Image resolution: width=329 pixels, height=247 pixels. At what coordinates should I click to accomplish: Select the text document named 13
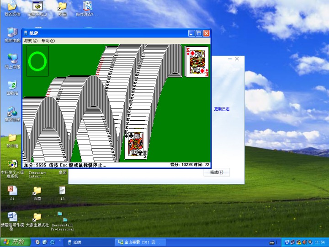point(62,193)
